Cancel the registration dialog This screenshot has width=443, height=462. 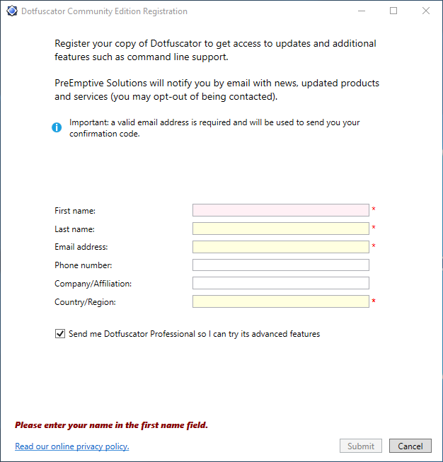click(410, 446)
